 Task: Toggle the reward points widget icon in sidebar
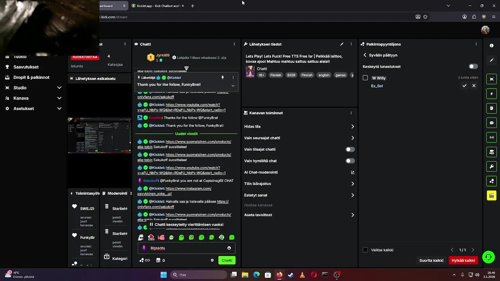(x=491, y=181)
